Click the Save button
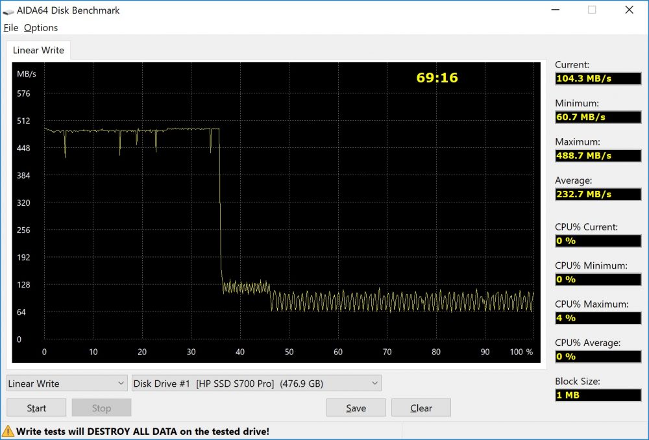Image resolution: width=649 pixels, height=440 pixels. point(356,408)
